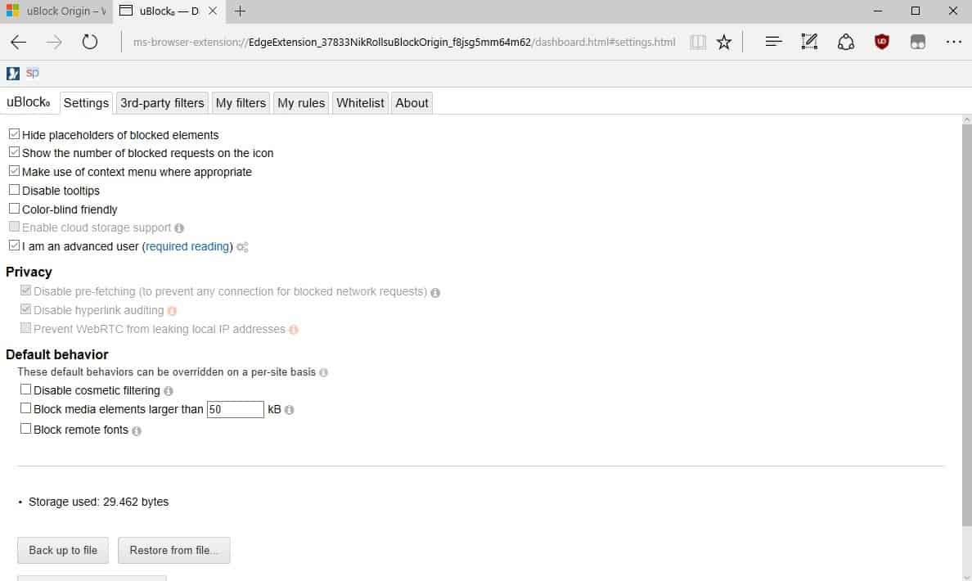The image size is (972, 581).
Task: Check Block remote fonts
Action: pyautogui.click(x=25, y=429)
